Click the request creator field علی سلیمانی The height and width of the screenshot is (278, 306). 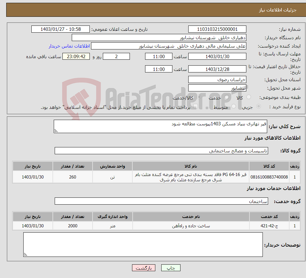click(169, 46)
